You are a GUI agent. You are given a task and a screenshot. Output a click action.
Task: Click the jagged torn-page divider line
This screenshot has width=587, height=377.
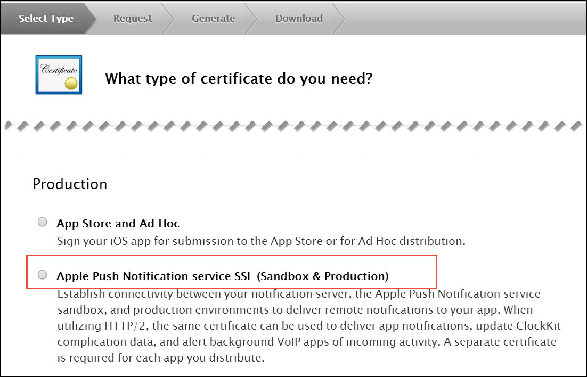point(293,127)
